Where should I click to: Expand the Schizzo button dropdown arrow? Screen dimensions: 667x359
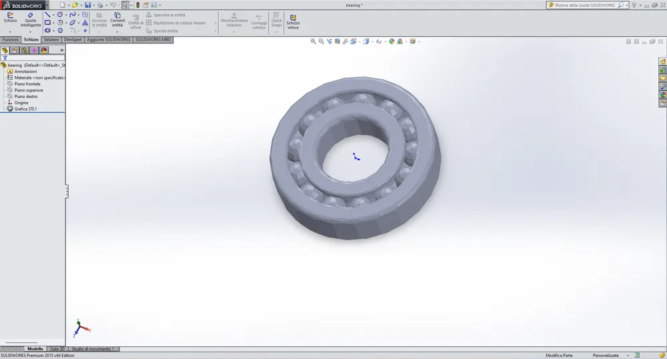pyautogui.click(x=10, y=31)
